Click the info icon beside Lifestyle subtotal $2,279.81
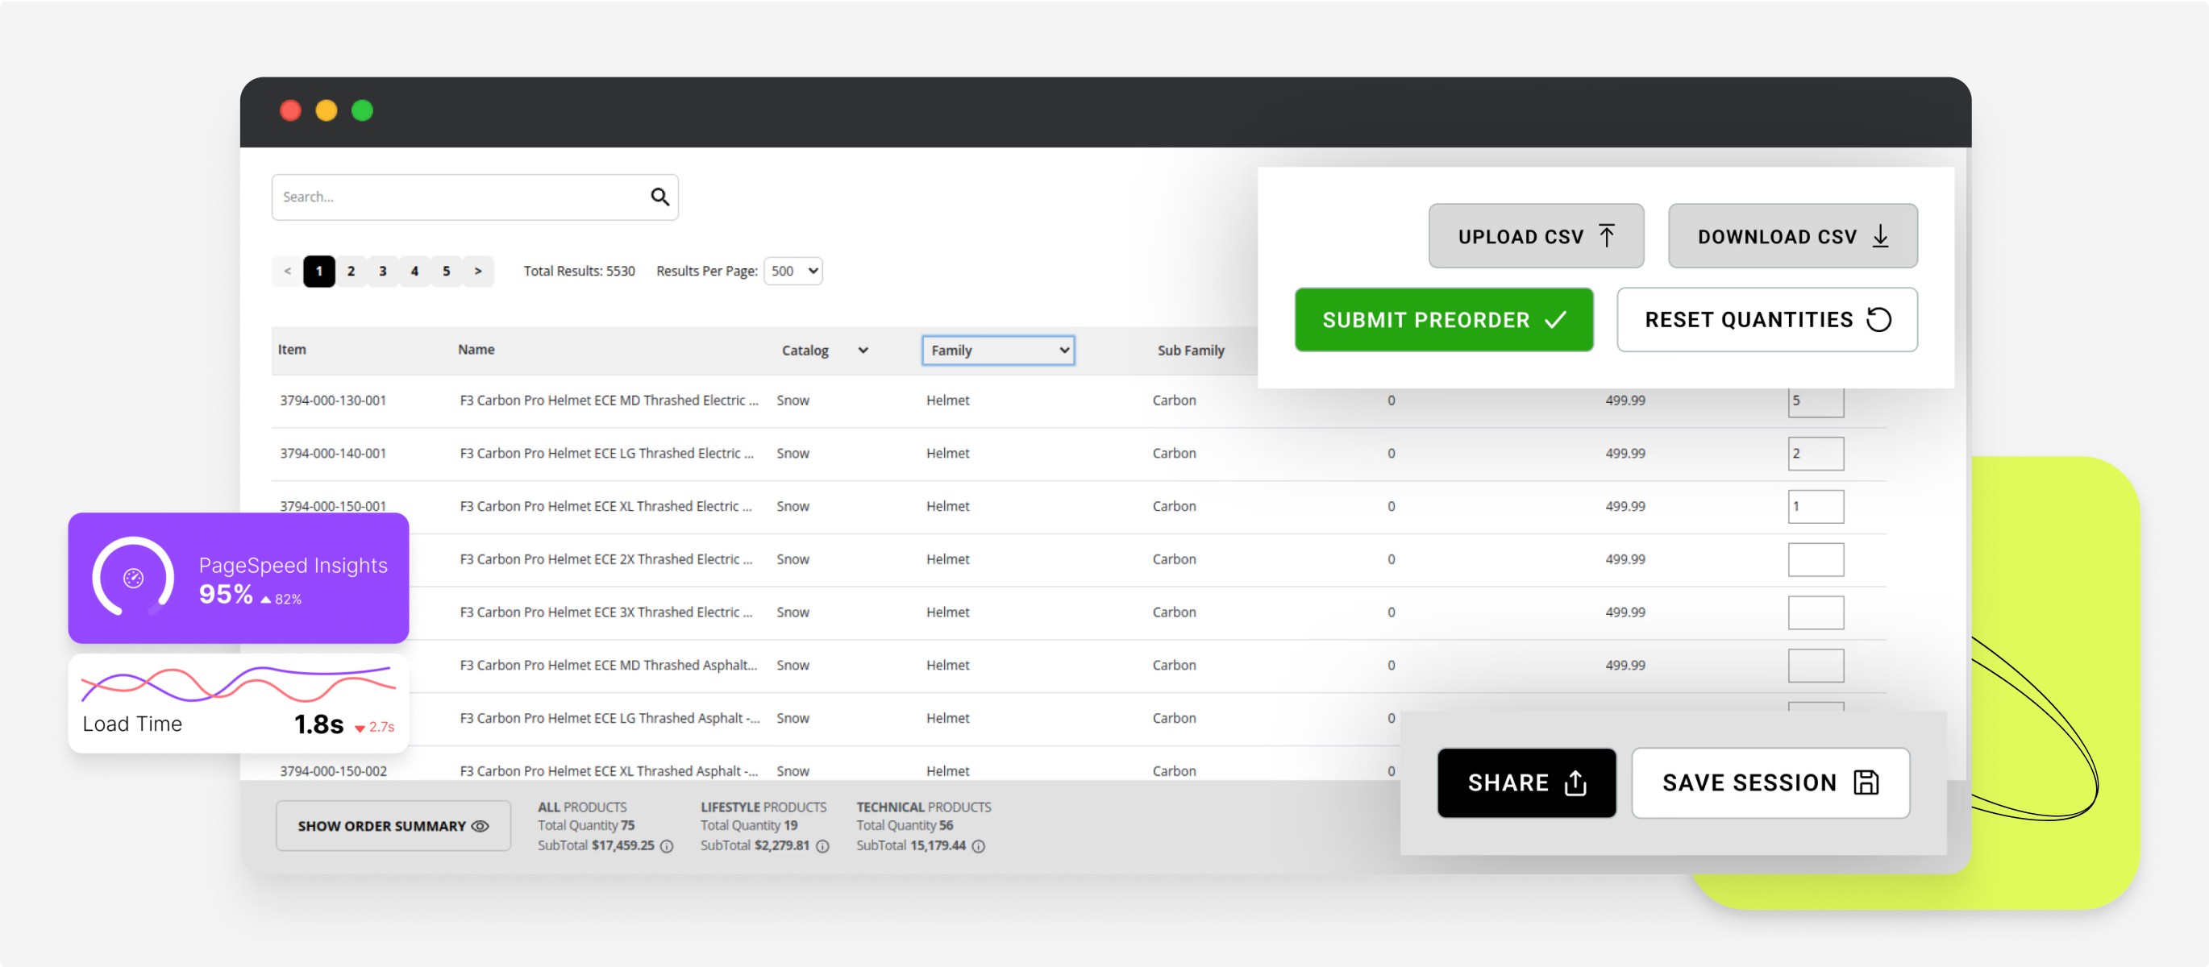This screenshot has width=2209, height=967. click(x=822, y=846)
